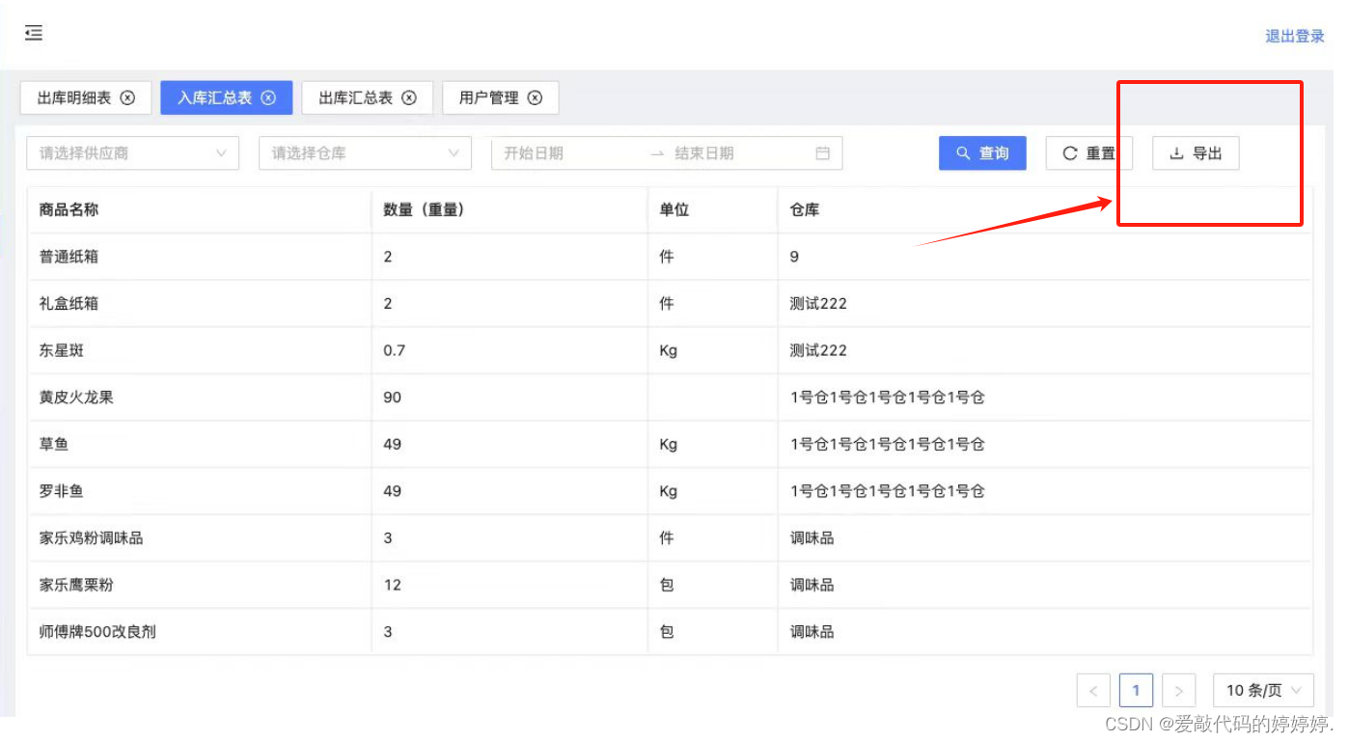Image resolution: width=1348 pixels, height=742 pixels.
Task: Close the 出库明细表 tab with its X icon
Action: point(126,97)
